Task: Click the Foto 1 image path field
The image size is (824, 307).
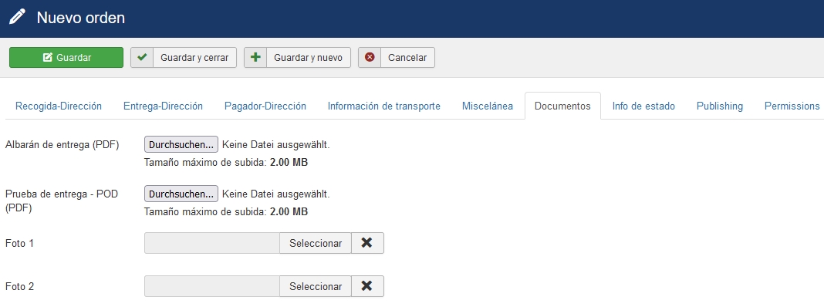Action: coord(211,243)
